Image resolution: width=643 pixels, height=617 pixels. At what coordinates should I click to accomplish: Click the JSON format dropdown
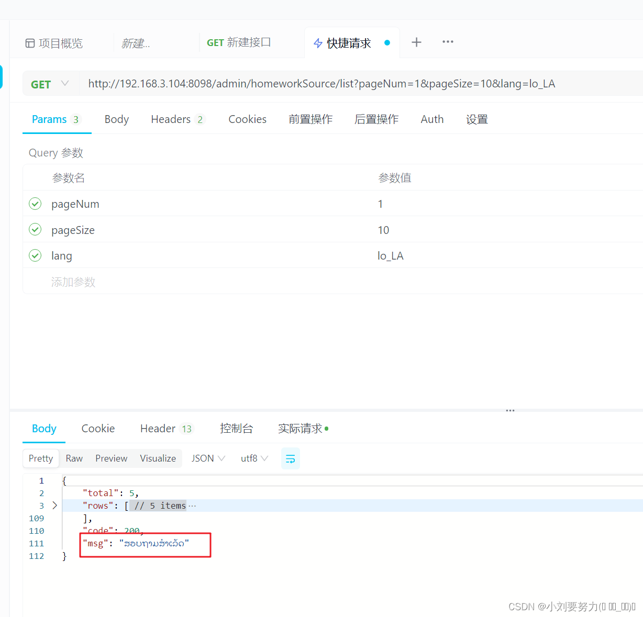(x=207, y=458)
